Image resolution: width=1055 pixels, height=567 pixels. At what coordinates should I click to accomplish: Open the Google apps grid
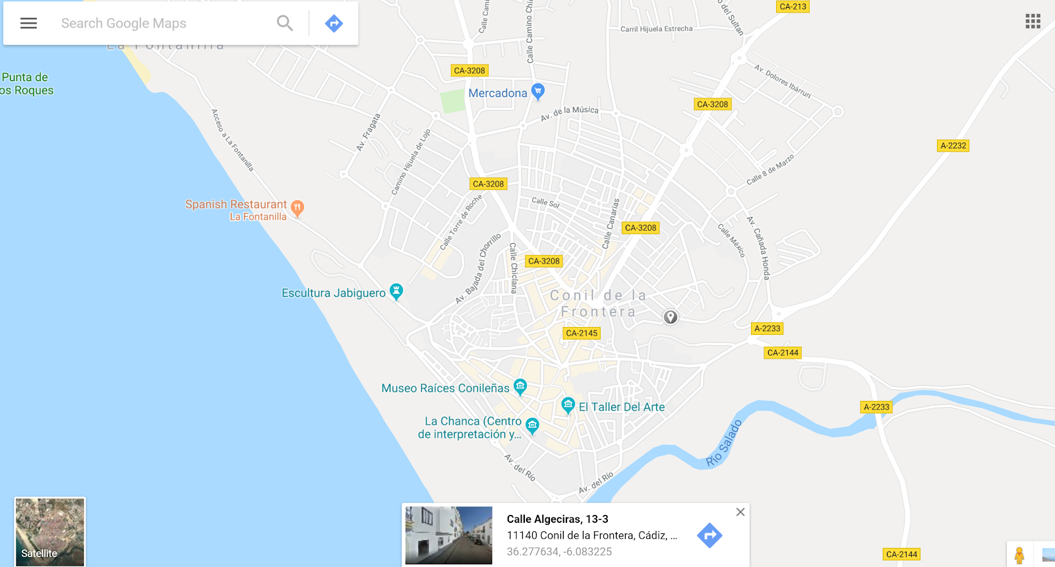click(x=1033, y=21)
